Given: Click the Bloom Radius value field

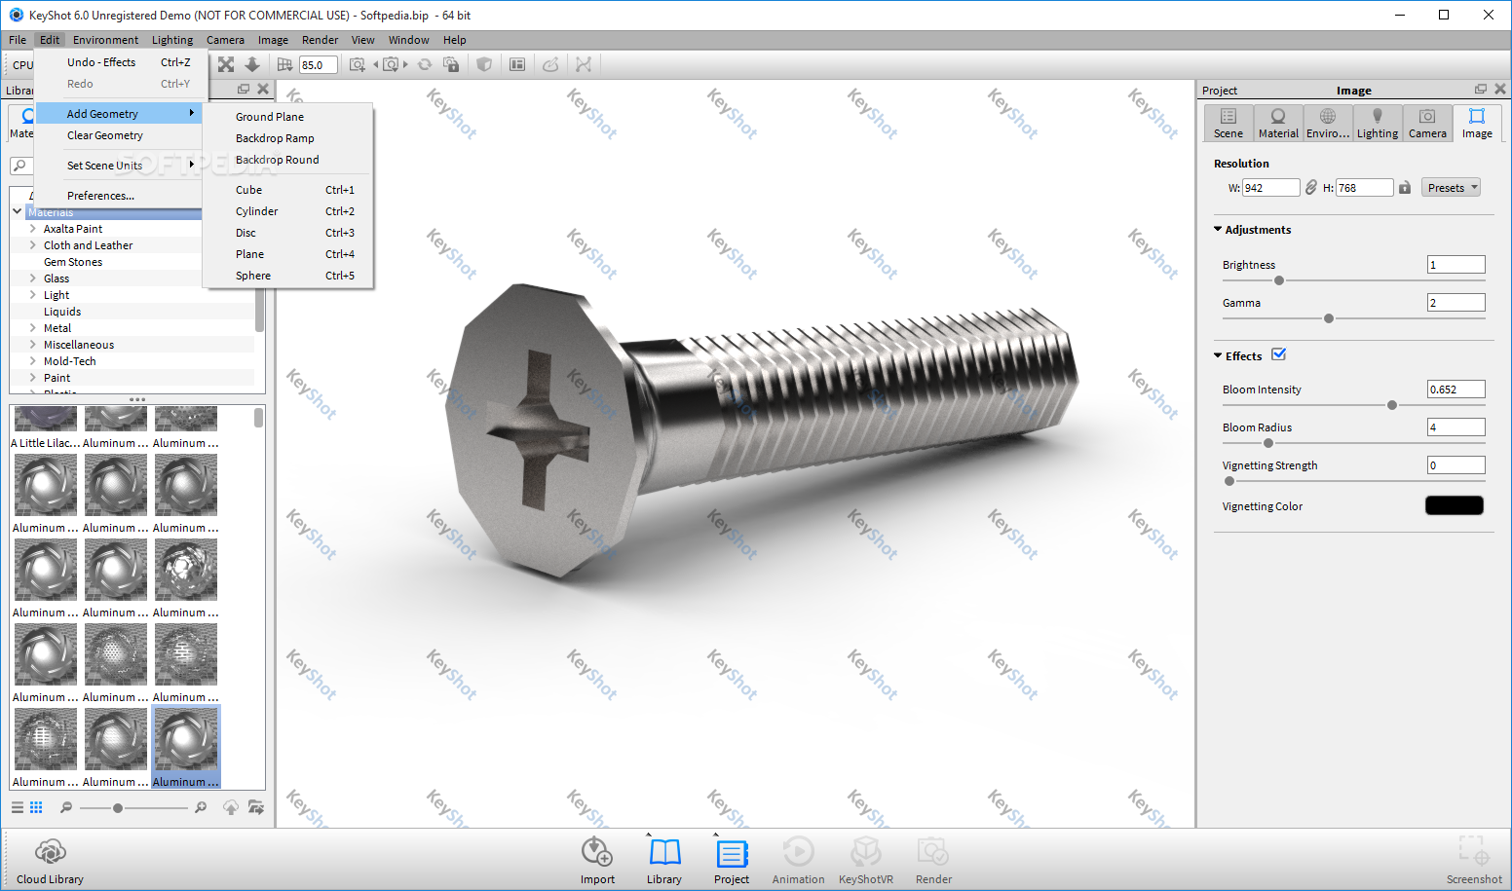Looking at the screenshot, I should click(x=1456, y=427).
